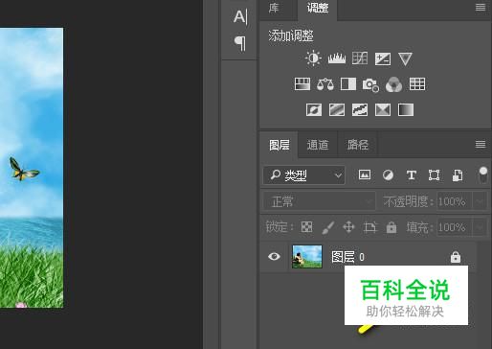The image size is (492, 349).
Task: Switch to the 路径 tab
Action: tap(358, 145)
